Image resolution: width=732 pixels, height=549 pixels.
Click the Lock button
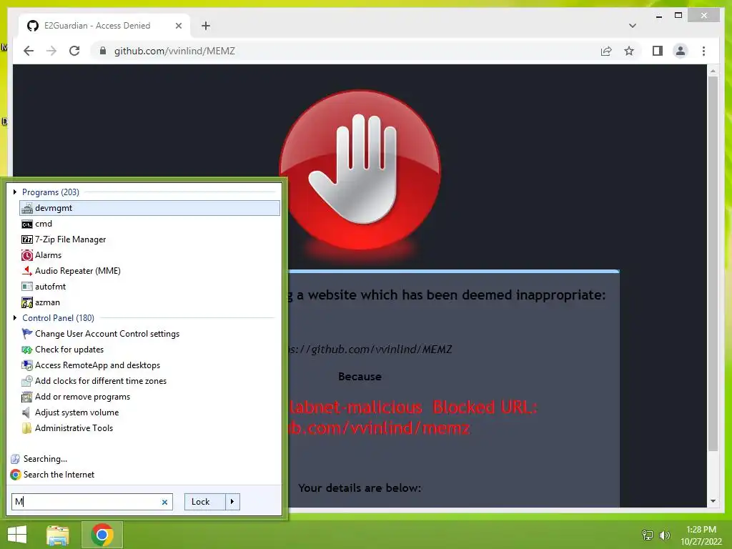(205, 502)
